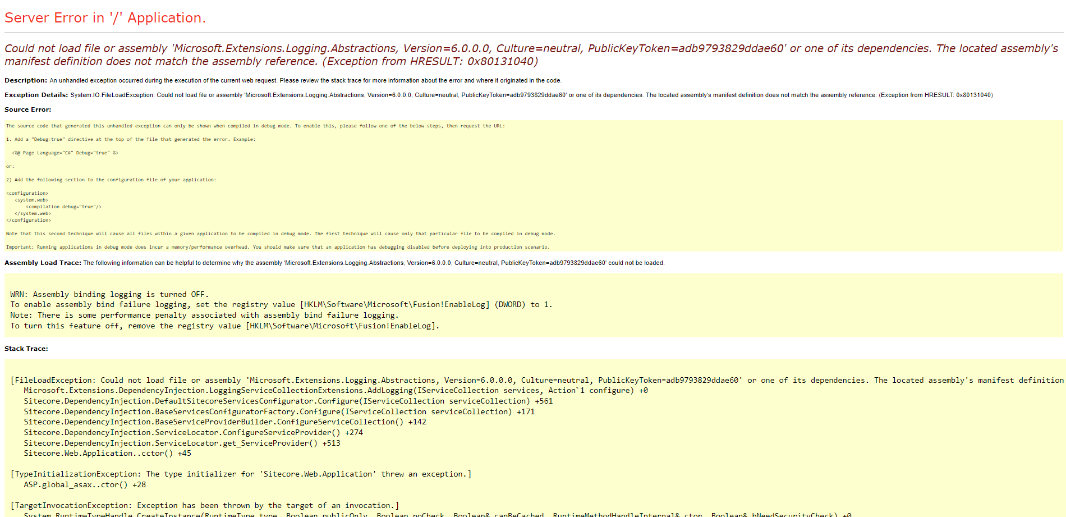Click the 'DefaultSitecoreServicesConfigurator.Configure' +561 line
1066x517 pixels.
point(288,401)
